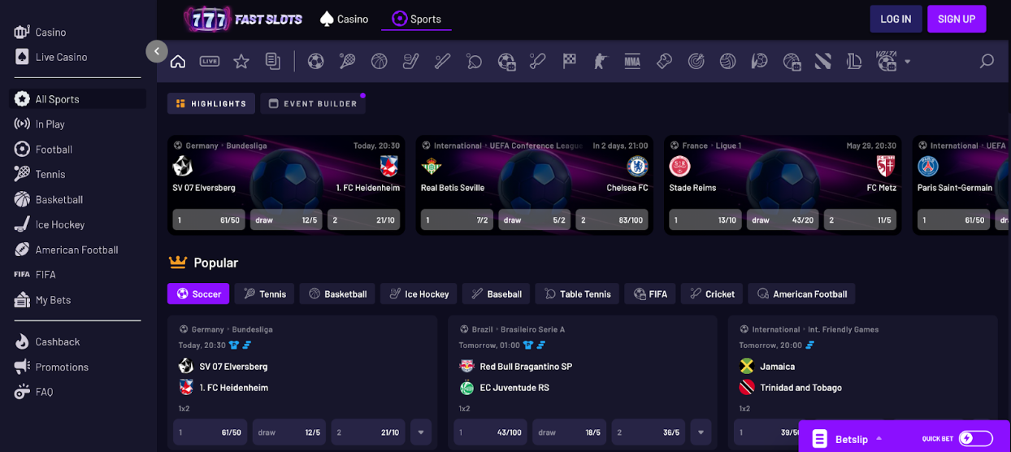The width and height of the screenshot is (1011, 452).
Task: Go to sportsbook home icon
Action: pyautogui.click(x=178, y=61)
